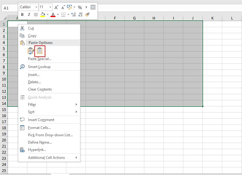Click Paste Special option

pyautogui.click(x=40, y=59)
